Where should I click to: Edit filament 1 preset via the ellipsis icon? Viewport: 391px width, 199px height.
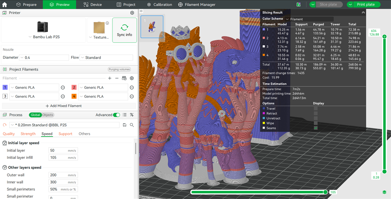pyautogui.click(x=63, y=88)
